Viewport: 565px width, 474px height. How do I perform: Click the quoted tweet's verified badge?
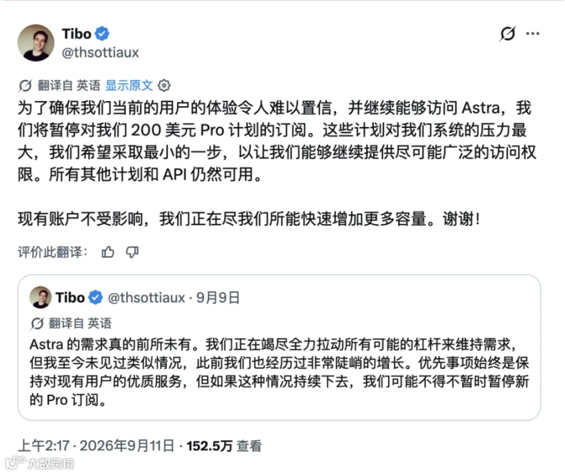95,298
